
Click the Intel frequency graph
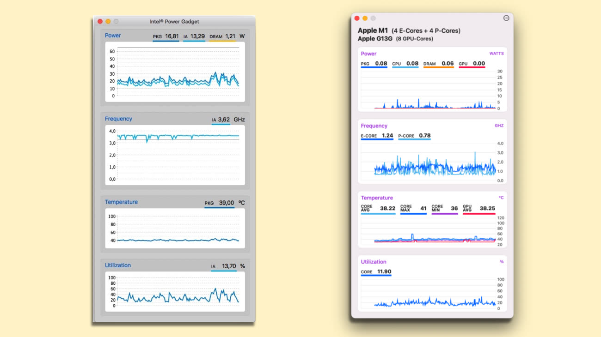[175, 155]
